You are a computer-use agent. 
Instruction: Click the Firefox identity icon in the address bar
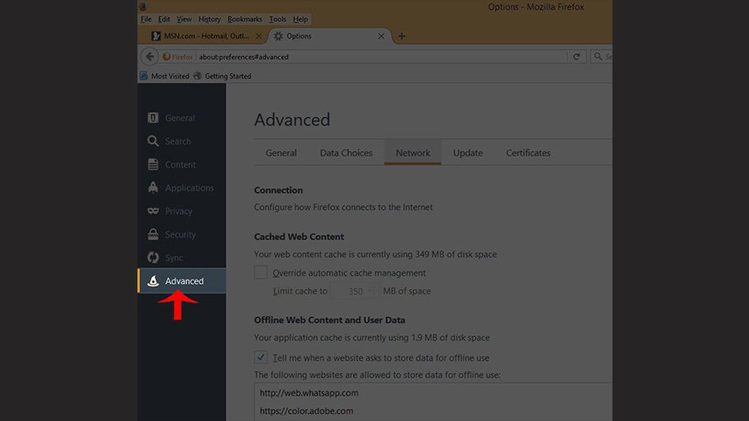pos(166,57)
